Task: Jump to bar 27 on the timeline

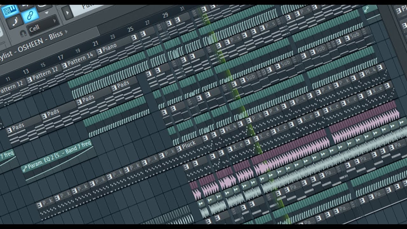Action: click(147, 23)
